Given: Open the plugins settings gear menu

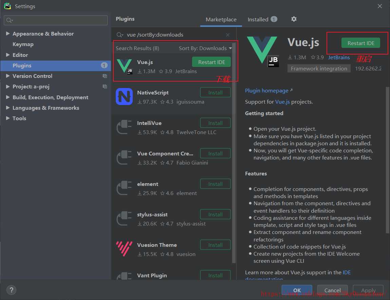Looking at the screenshot, I should [294, 19].
